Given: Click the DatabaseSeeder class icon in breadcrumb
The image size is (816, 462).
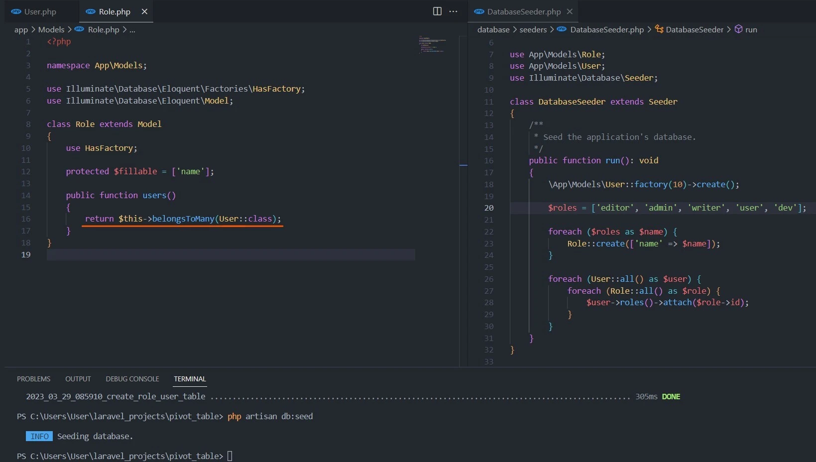Looking at the screenshot, I should coord(659,29).
